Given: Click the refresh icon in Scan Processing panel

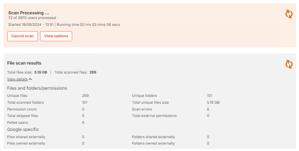Looking at the screenshot, I should pos(289,14).
